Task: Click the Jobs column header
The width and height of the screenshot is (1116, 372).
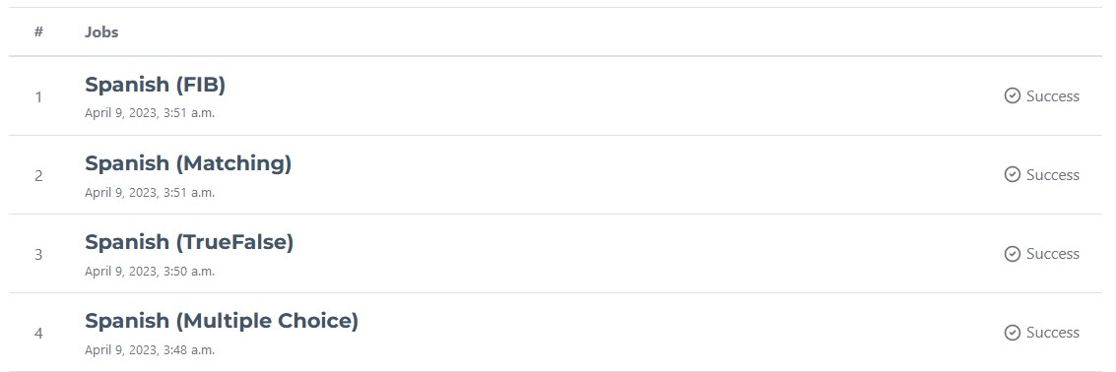Action: 101,32
